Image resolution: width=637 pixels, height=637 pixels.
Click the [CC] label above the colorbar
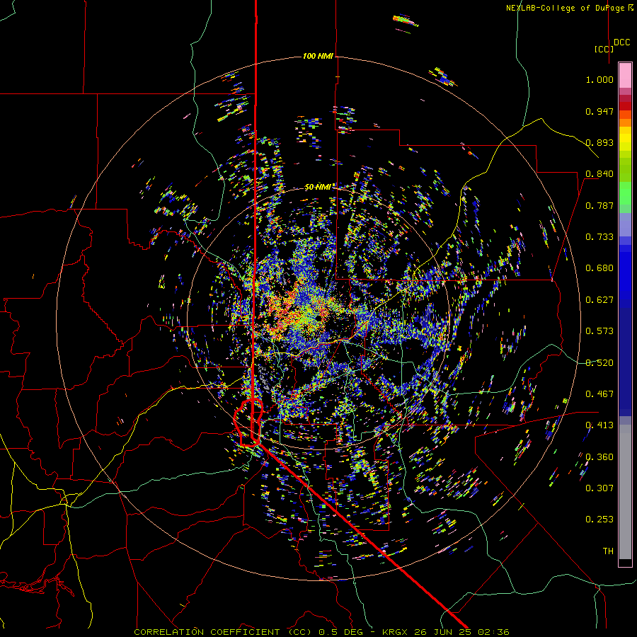pos(604,49)
